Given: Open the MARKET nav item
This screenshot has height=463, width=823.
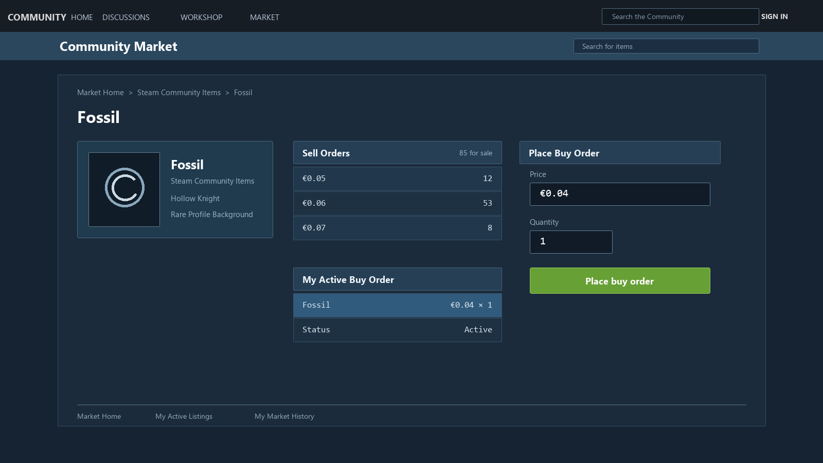Looking at the screenshot, I should 264,17.
